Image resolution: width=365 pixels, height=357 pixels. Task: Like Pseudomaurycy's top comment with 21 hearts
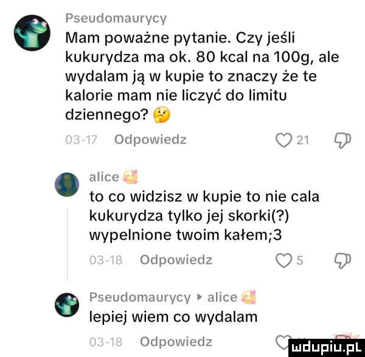click(x=283, y=140)
